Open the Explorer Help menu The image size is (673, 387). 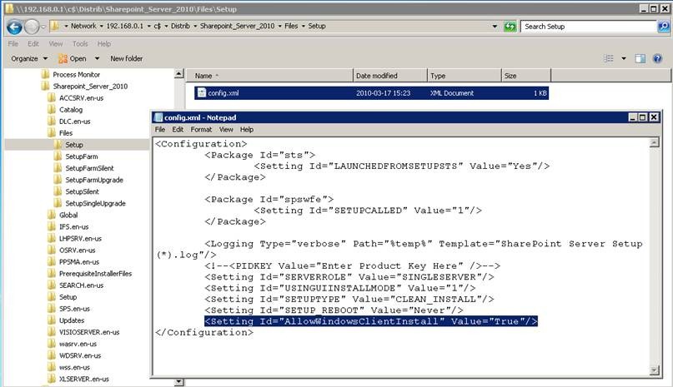tap(104, 44)
